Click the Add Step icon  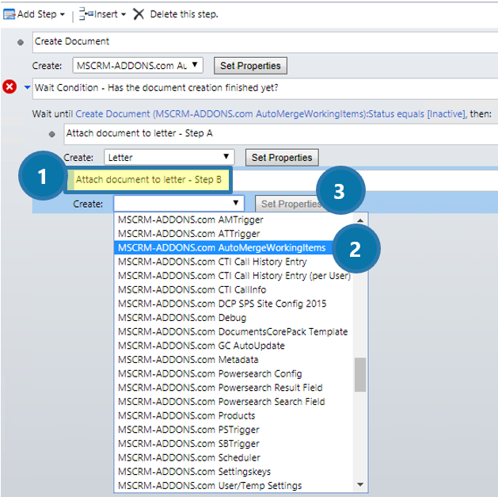pos(10,14)
